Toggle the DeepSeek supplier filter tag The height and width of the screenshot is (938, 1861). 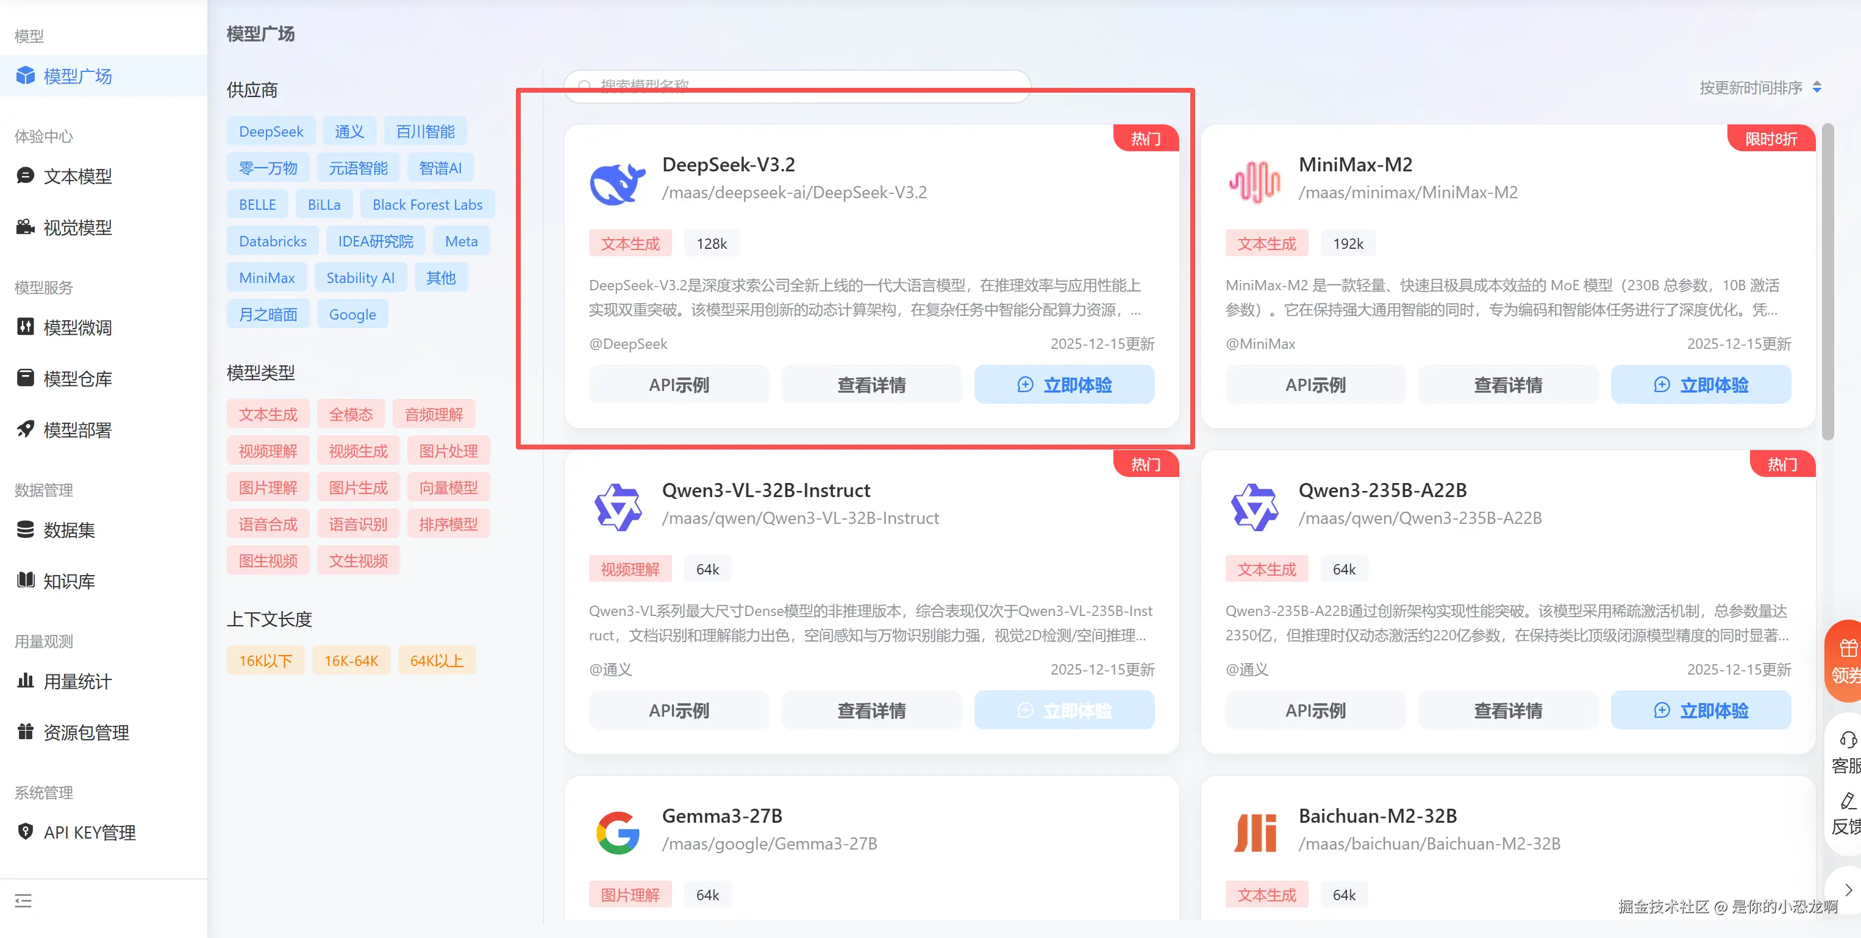tap(271, 132)
